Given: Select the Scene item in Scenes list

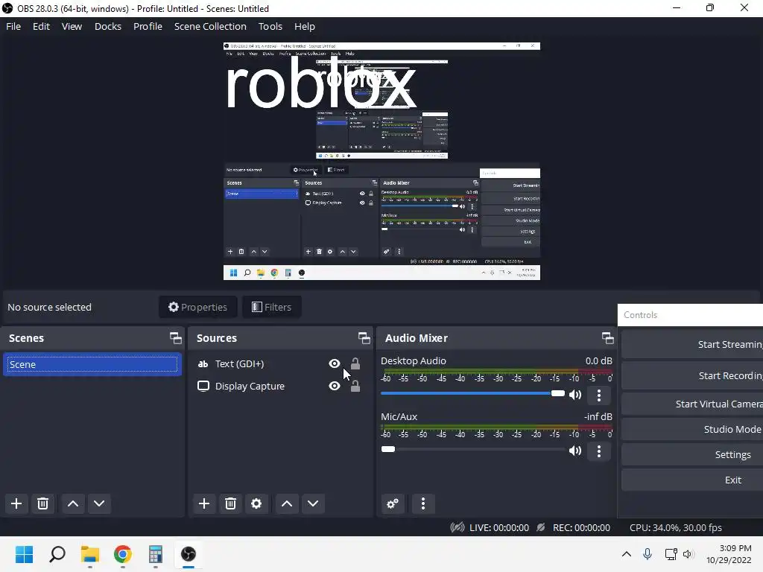Looking at the screenshot, I should pos(92,364).
